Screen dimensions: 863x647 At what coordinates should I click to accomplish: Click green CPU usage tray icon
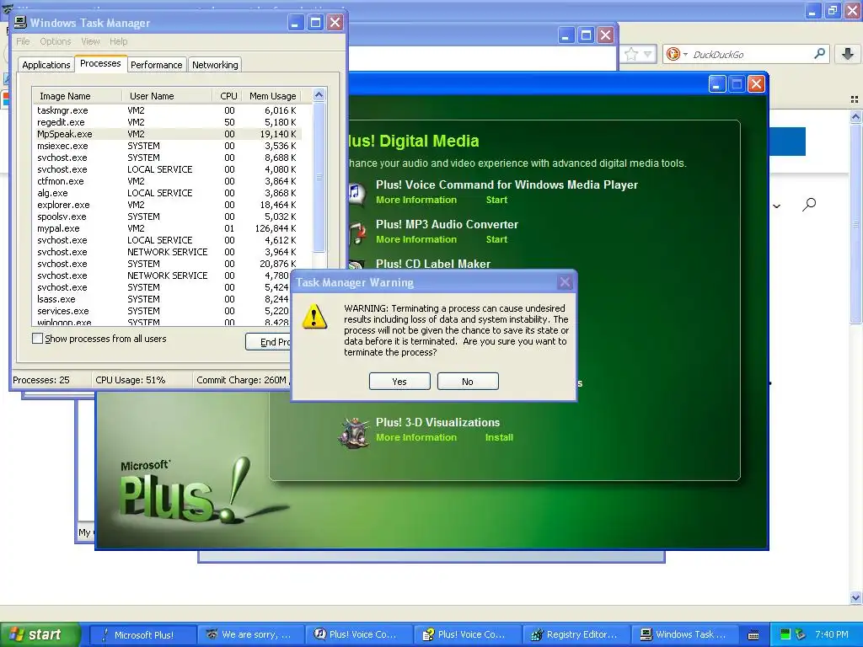pyautogui.click(x=785, y=634)
